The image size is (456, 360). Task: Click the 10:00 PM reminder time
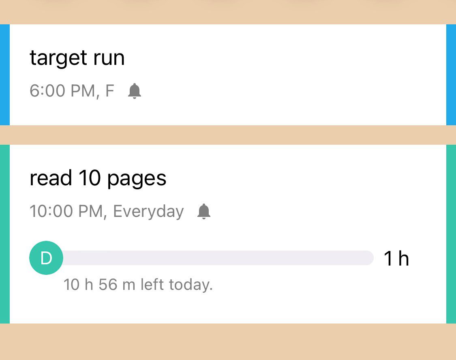coord(67,212)
